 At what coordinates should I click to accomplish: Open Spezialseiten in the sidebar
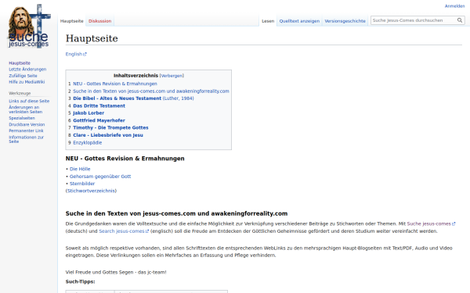22,118
